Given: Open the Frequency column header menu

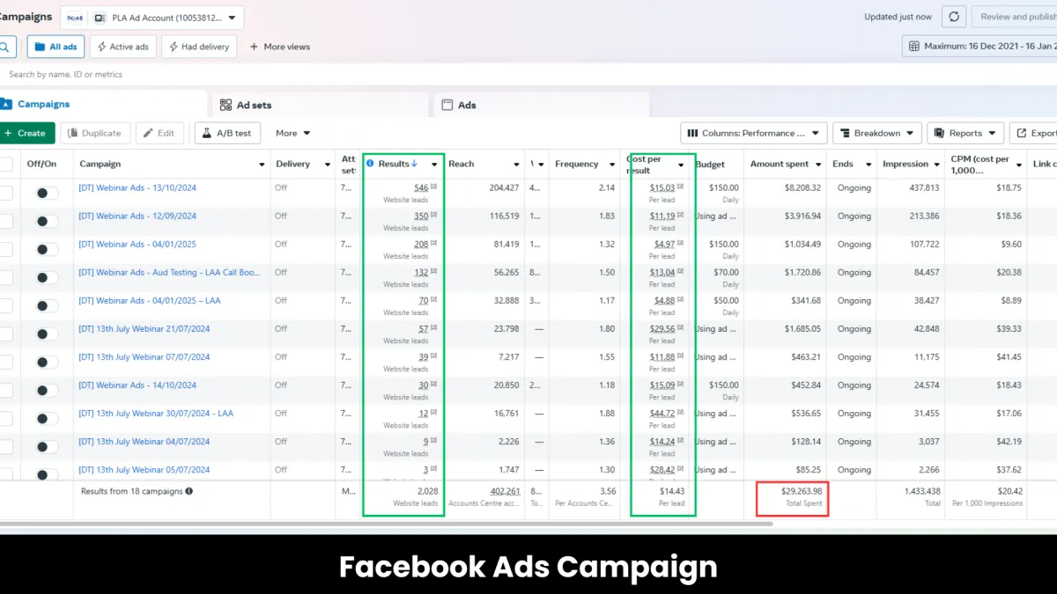Looking at the screenshot, I should click(613, 165).
